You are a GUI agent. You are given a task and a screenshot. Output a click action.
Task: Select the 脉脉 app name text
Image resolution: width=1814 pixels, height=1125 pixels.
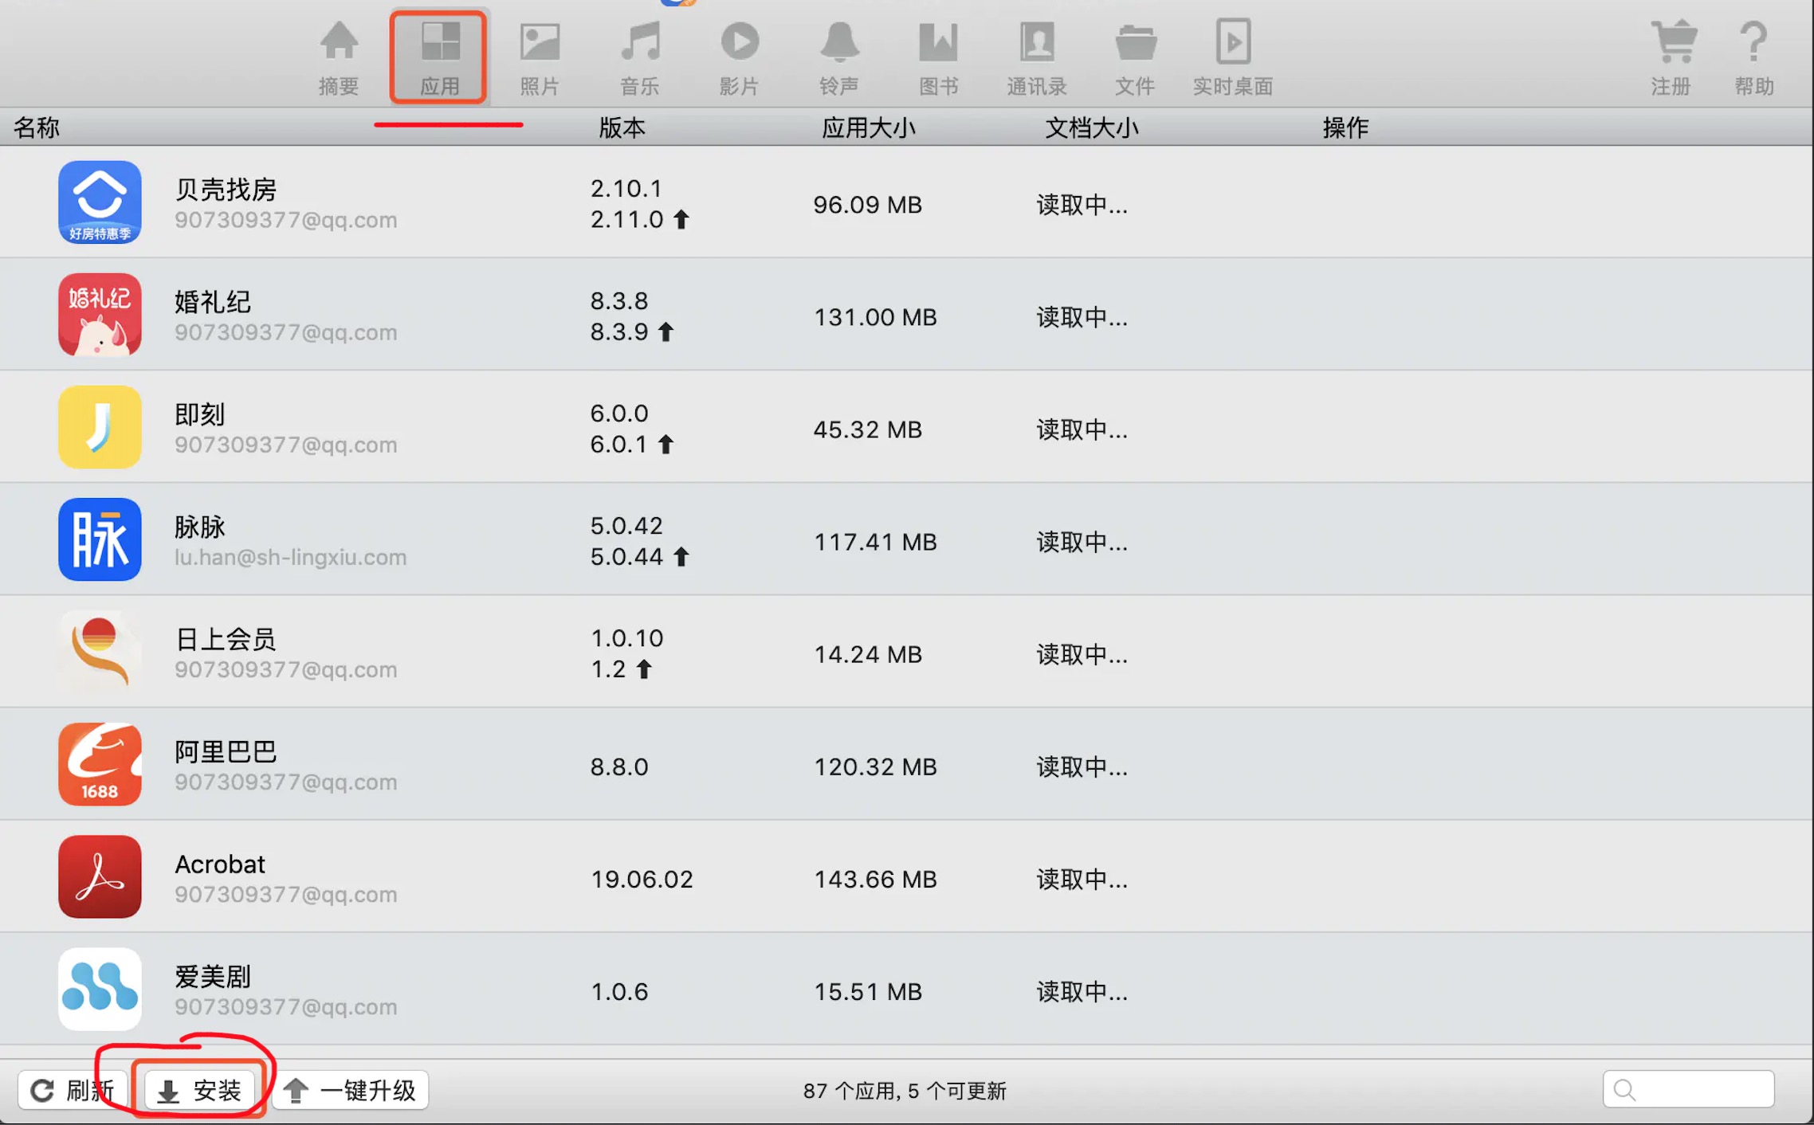[200, 527]
